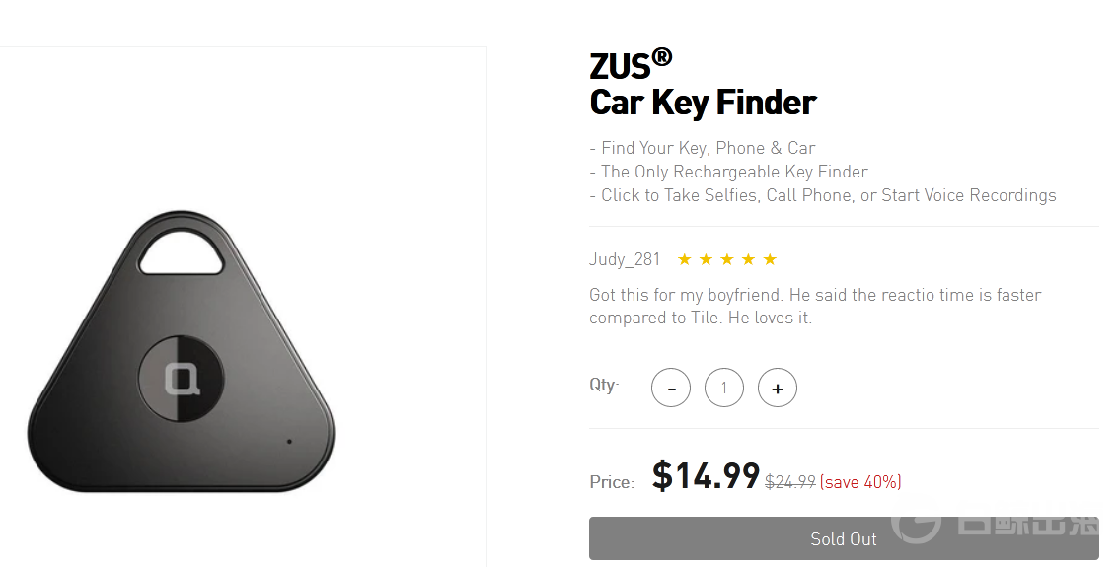Click the quantity input field
Screen dimensions: 1119x567
724,389
